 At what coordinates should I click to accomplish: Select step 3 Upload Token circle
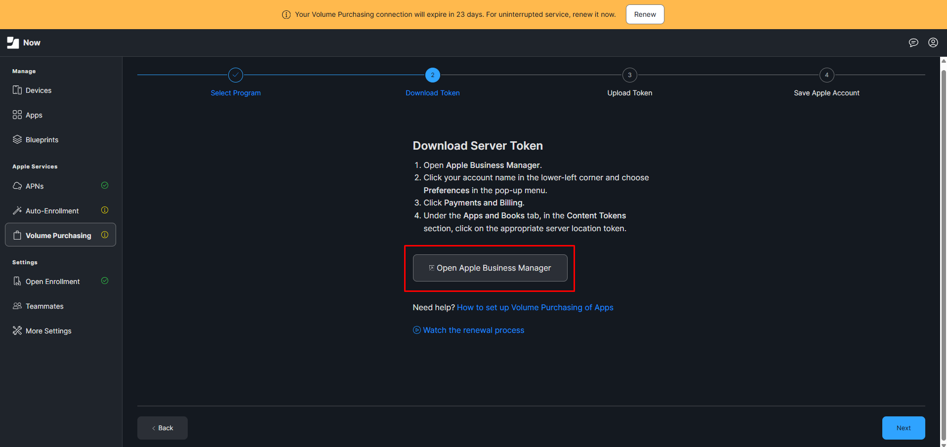(x=629, y=75)
